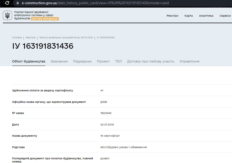Click the page heading ІУ 163191831436
Screen dimensions: 232x163
(43, 46)
